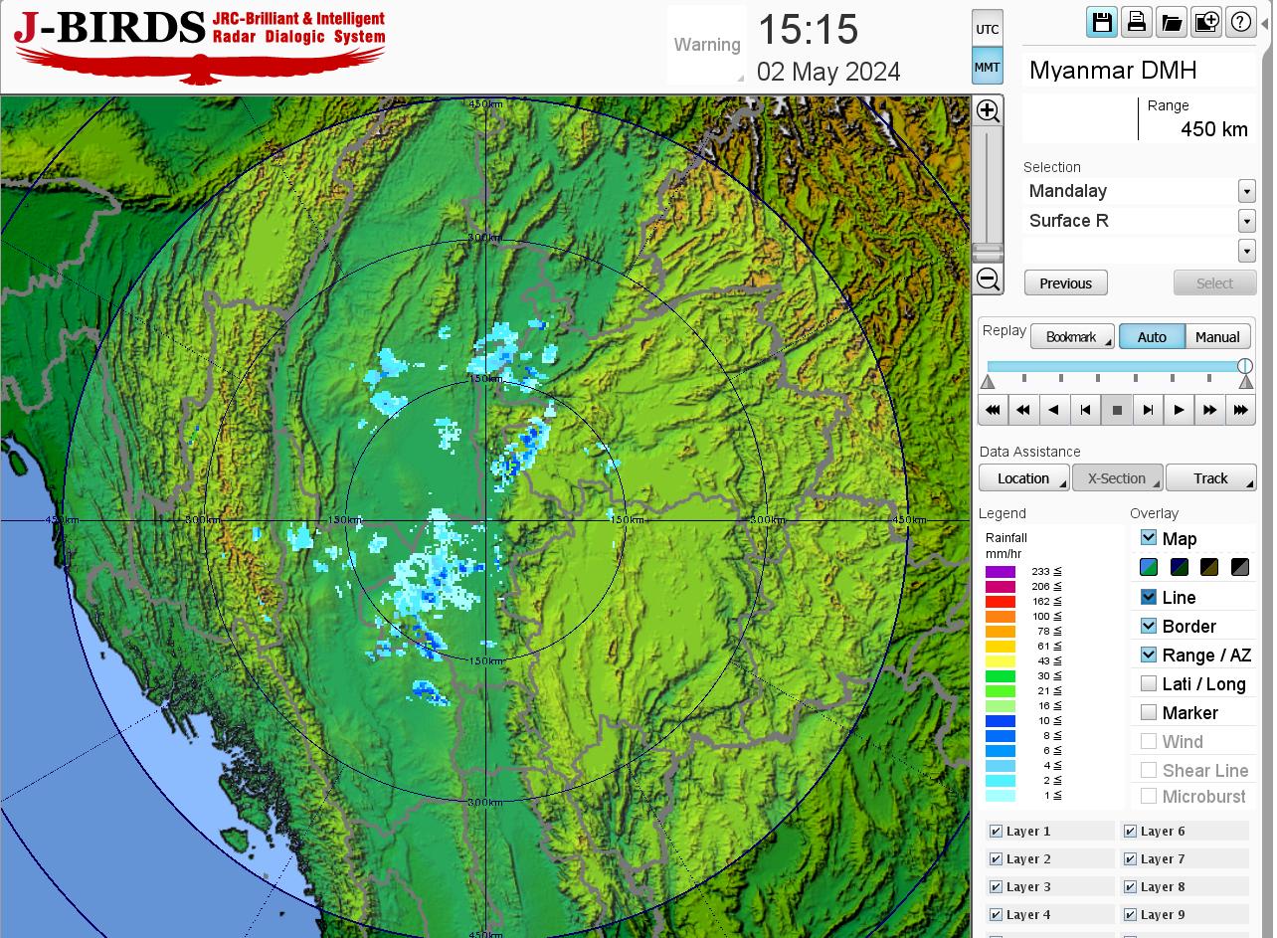The width and height of the screenshot is (1277, 938).
Task: Zoom out with magnifier minus icon
Action: click(988, 279)
